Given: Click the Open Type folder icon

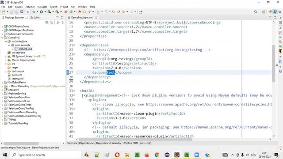Looking at the screenshot, I should pos(80,12).
